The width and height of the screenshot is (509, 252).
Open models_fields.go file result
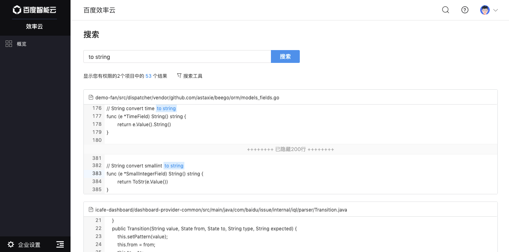(187, 97)
